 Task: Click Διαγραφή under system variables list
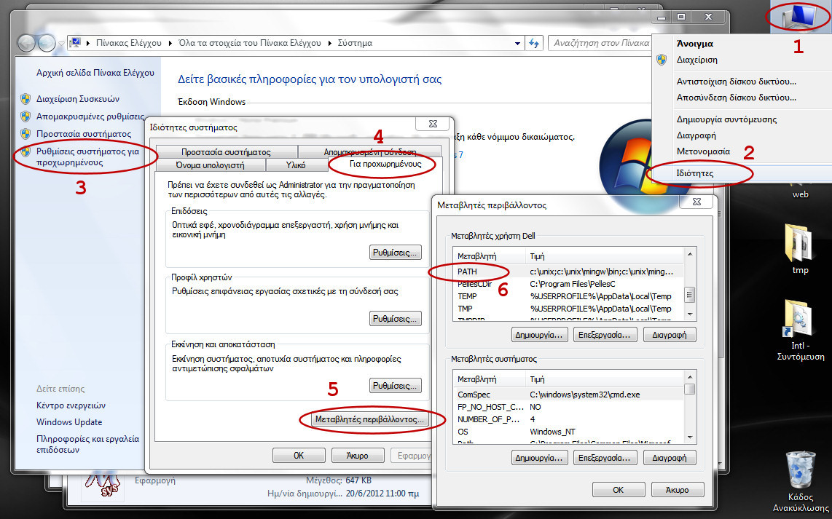tap(670, 458)
